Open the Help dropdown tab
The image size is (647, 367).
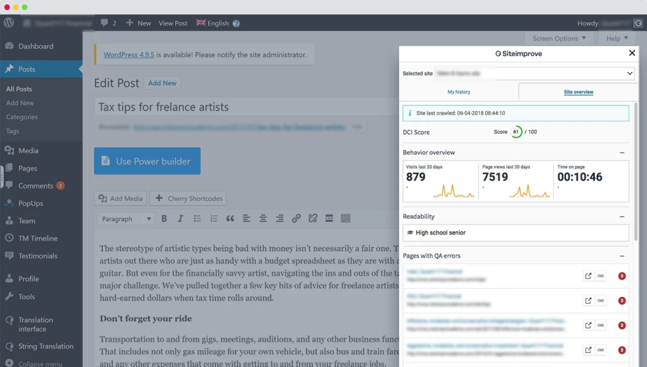coord(617,38)
